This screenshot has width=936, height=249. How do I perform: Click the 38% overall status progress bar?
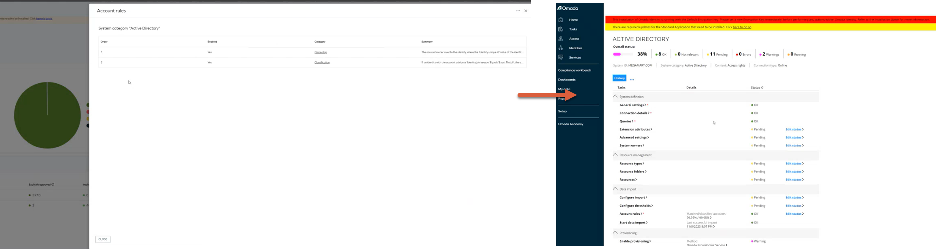[623, 54]
